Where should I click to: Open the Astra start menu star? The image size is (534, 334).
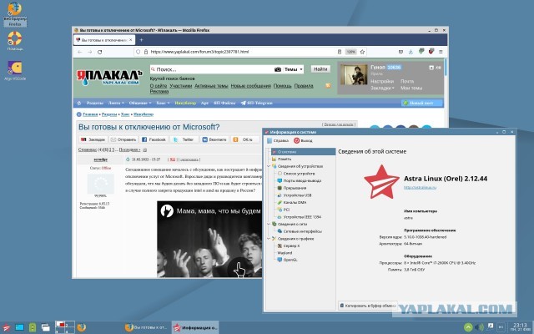(7, 328)
